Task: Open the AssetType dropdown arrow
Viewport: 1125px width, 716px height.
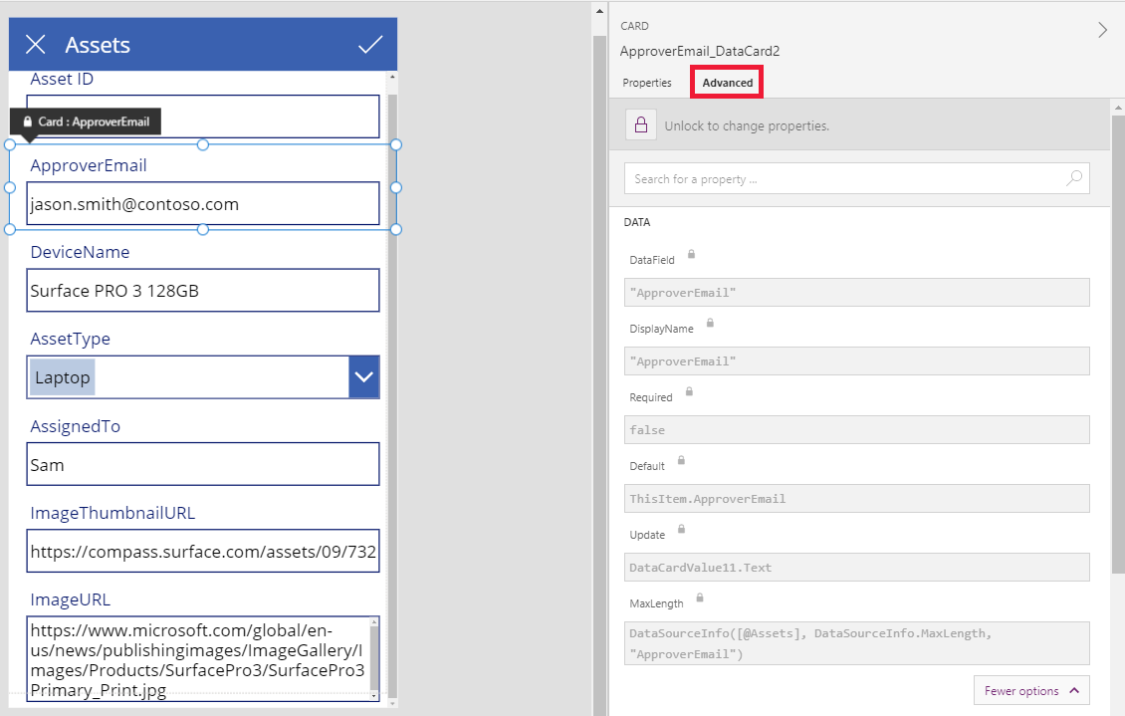Action: (x=363, y=376)
